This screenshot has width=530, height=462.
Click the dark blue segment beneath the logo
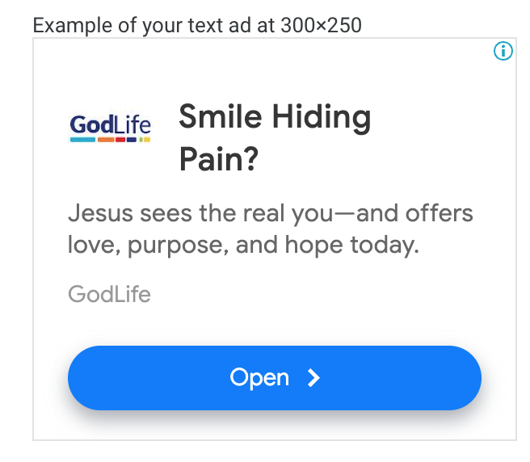[x=132, y=140]
